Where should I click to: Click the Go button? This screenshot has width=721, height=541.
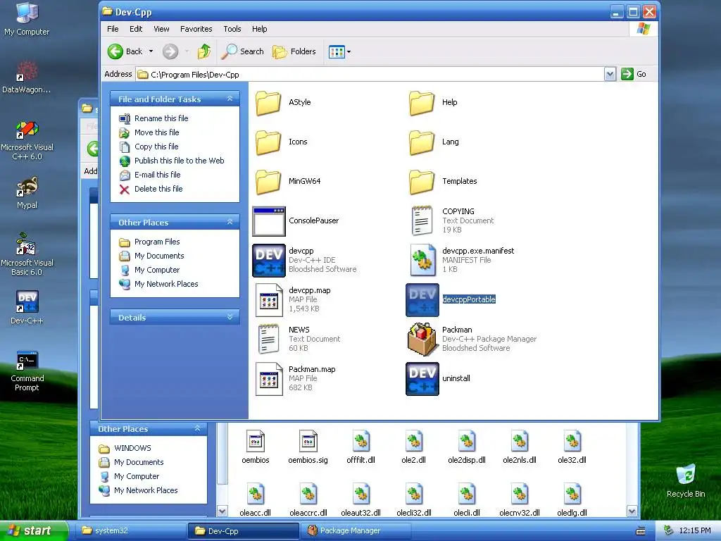(634, 74)
